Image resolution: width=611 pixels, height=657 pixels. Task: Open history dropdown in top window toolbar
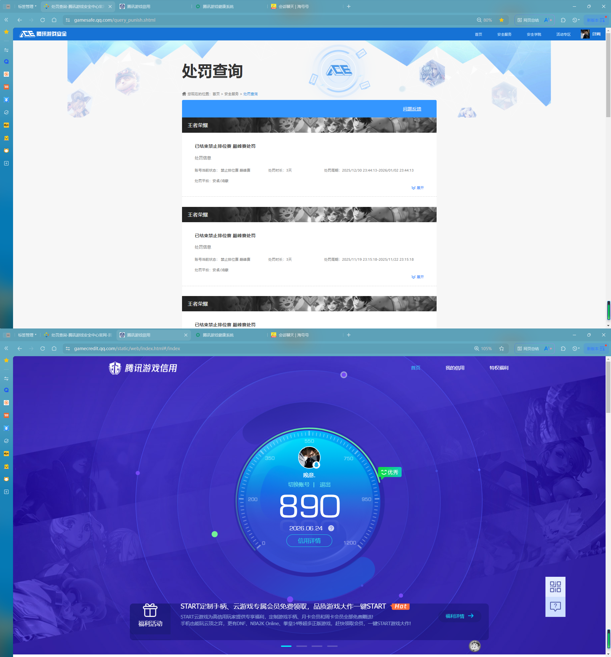pos(576,20)
